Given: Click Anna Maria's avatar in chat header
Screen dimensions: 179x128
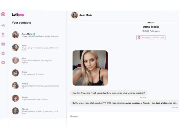Looking at the screenshot, I should pyautogui.click(x=74, y=15).
